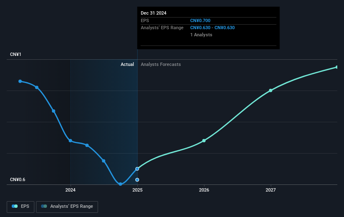
Task: Click the 1 Analysts text in tooltip
Action: pyautogui.click(x=201, y=35)
